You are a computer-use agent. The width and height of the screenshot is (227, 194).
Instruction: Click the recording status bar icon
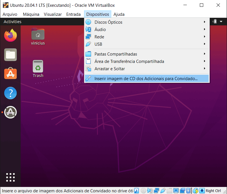[x=182, y=191]
